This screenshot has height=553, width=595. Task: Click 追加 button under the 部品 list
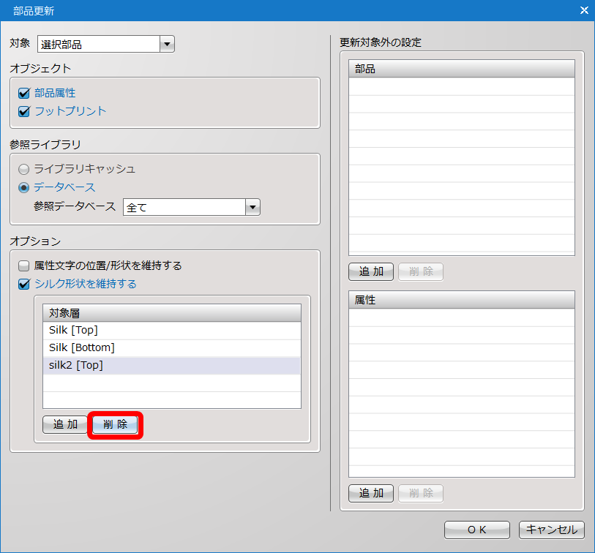[x=371, y=272]
